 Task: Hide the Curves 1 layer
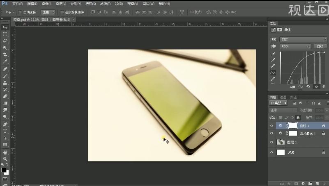271,126
